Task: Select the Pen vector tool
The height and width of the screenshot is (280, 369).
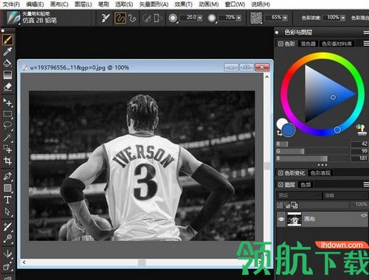Action: click(7, 176)
